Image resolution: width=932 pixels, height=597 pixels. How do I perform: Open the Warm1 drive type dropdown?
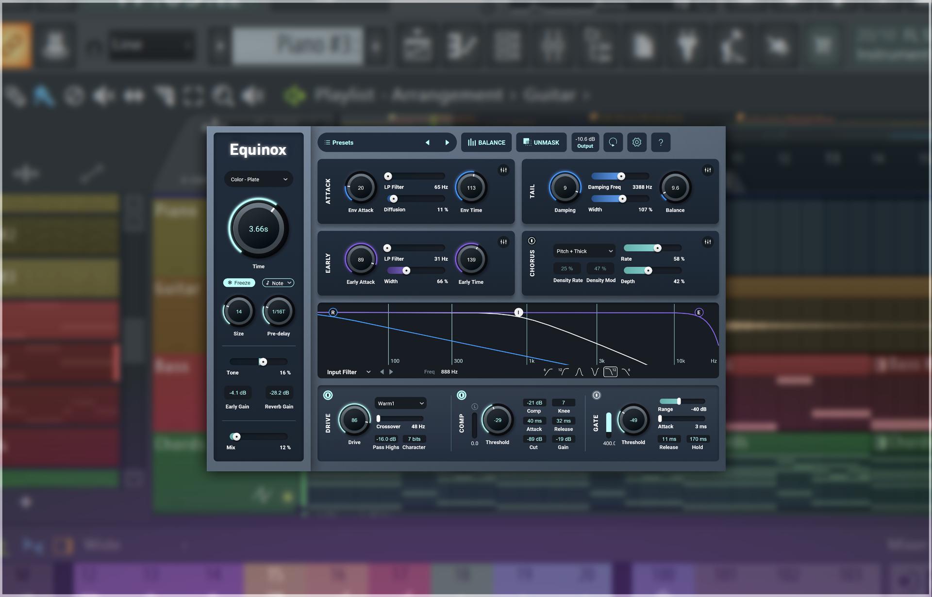coord(400,403)
